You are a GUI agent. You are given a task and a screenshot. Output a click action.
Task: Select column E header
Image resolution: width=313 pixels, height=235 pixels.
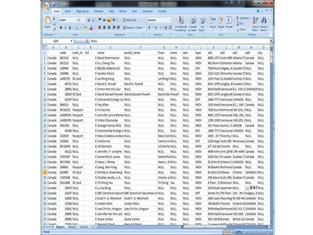click(111, 47)
